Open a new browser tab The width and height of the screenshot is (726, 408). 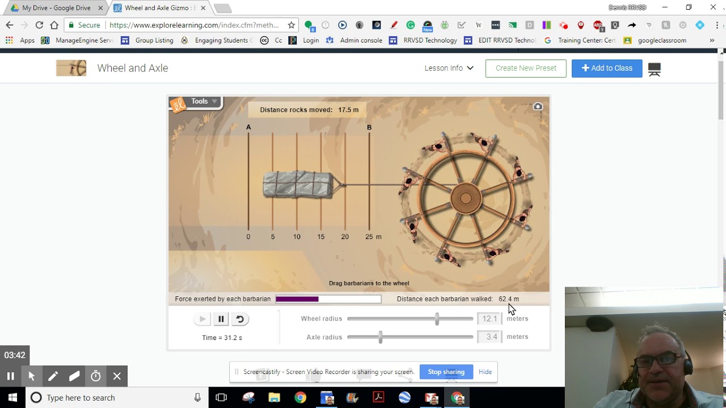coord(222,8)
